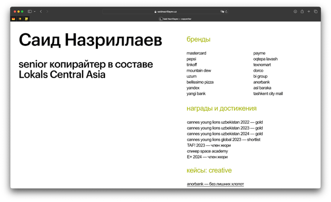Viewport: 331px width, 202px height.
Task: Toggle the Safari sidebar icon
Action: pyautogui.click(x=29, y=11)
